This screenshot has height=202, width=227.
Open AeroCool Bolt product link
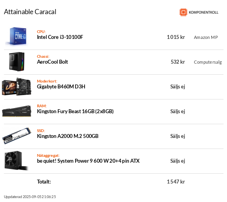coord(52,62)
